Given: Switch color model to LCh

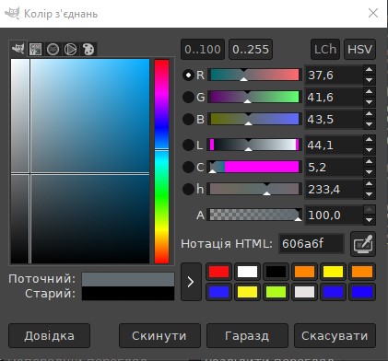Looking at the screenshot, I should click(325, 49).
